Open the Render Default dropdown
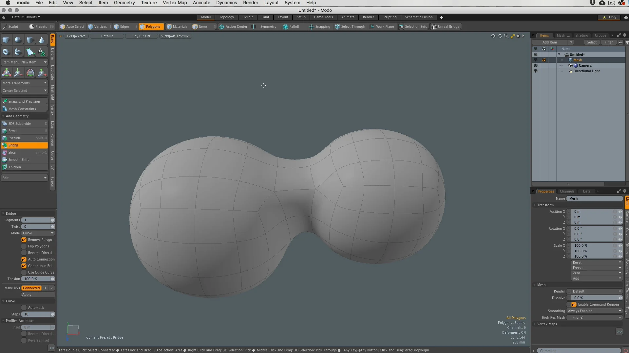Screen dimensions: 629x353 coord(597,292)
